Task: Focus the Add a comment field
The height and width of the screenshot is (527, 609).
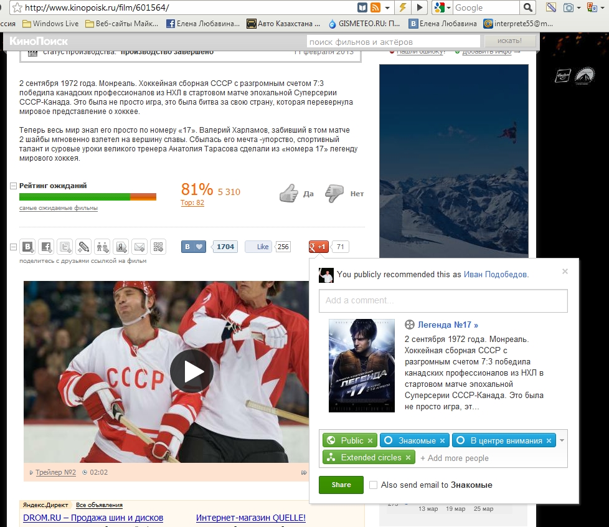Action: (443, 301)
